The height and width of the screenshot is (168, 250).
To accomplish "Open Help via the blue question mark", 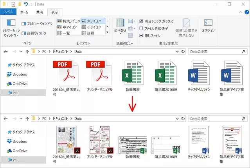I will click(246, 12).
